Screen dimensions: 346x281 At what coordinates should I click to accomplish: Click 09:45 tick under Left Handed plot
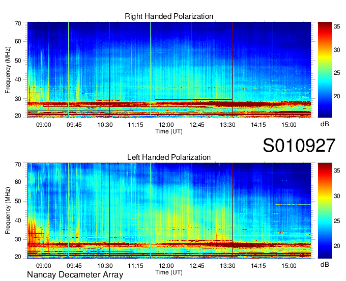(x=74, y=266)
